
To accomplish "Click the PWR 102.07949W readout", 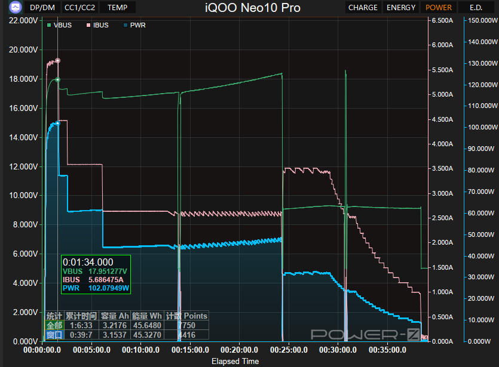I will tap(96, 288).
